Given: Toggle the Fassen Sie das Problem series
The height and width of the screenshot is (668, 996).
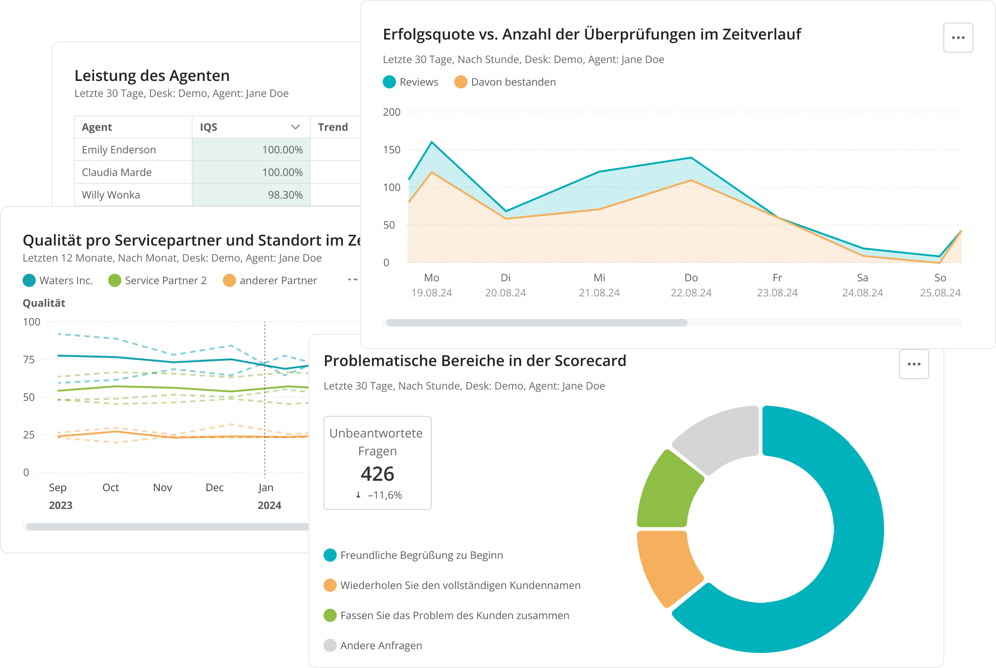Looking at the screenshot, I should tap(330, 615).
